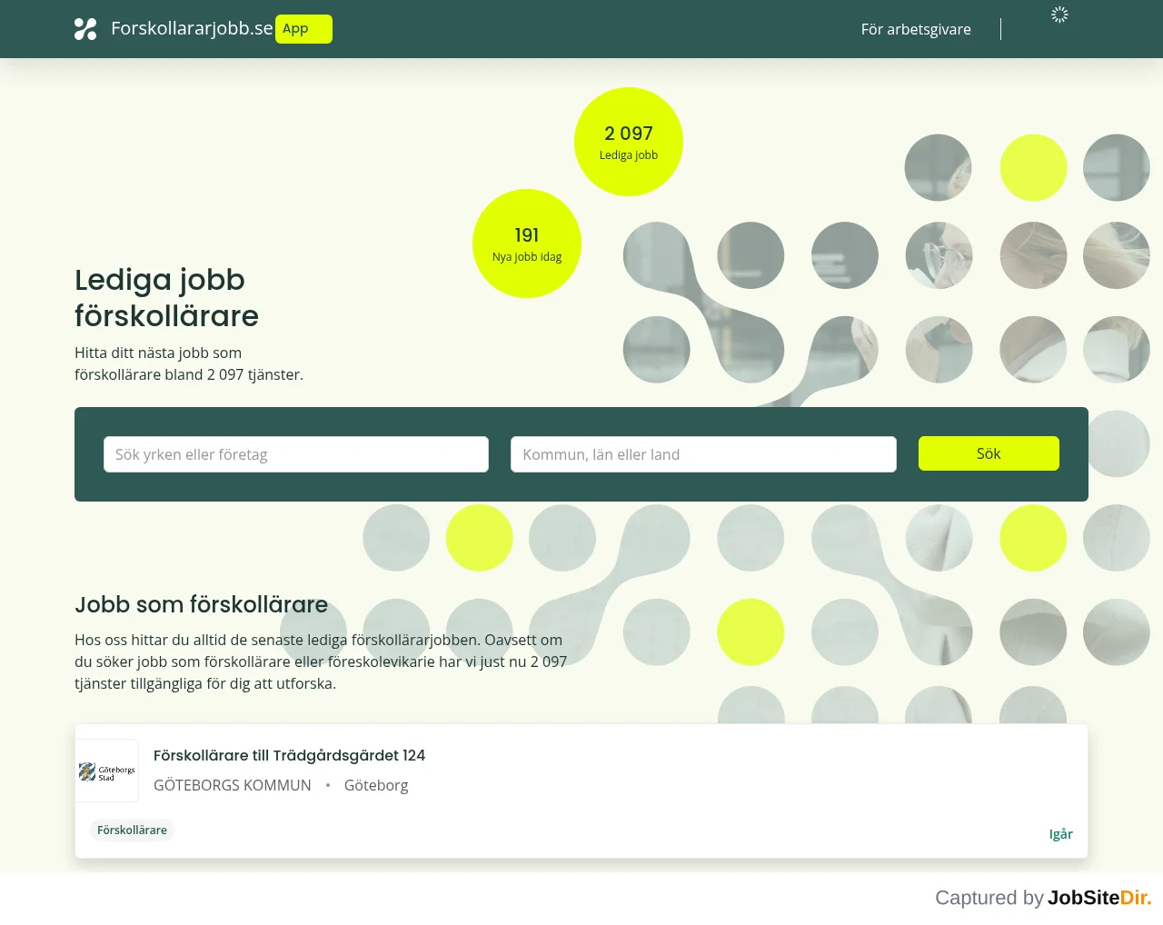Image resolution: width=1163 pixels, height=925 pixels.
Task: Click the Jobb som förskollärare heading
Action: tap(201, 604)
